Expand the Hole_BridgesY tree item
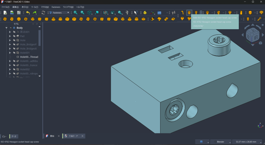The height and width of the screenshot is (145, 265). click(10, 44)
